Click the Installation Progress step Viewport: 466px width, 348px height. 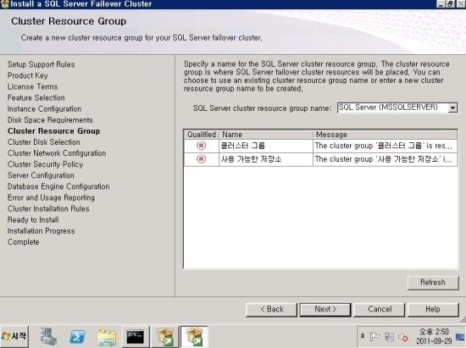pos(41,231)
